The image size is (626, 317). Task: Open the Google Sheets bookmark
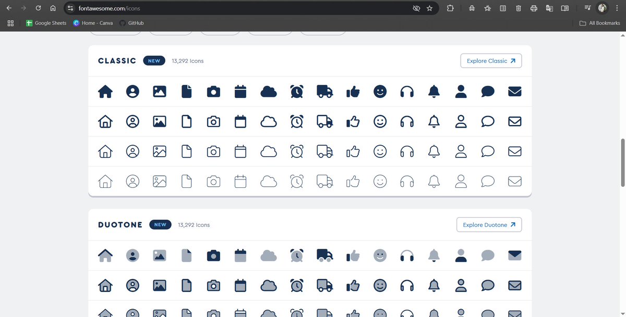46,23
